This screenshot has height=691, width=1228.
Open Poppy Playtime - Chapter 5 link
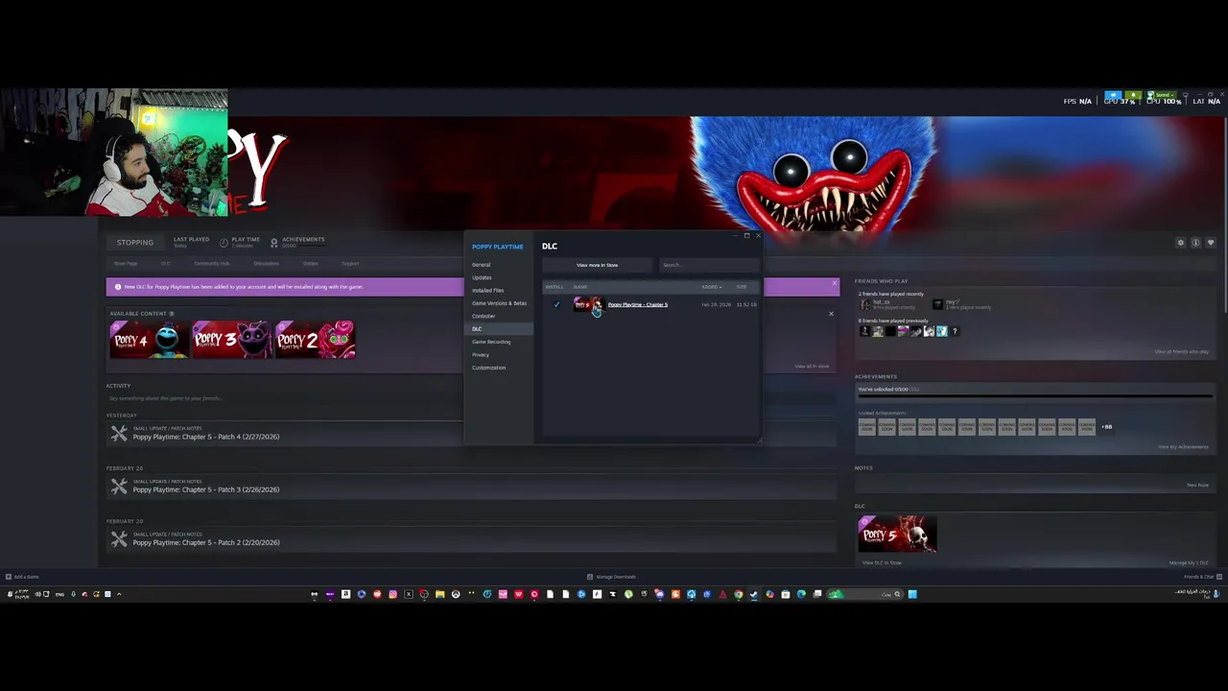pos(637,304)
